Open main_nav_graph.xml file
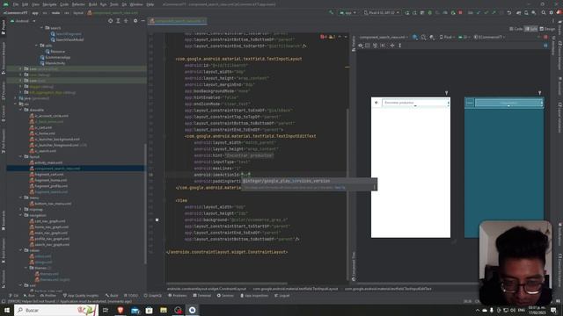Viewport: 563px width, 316px height. click(52, 233)
